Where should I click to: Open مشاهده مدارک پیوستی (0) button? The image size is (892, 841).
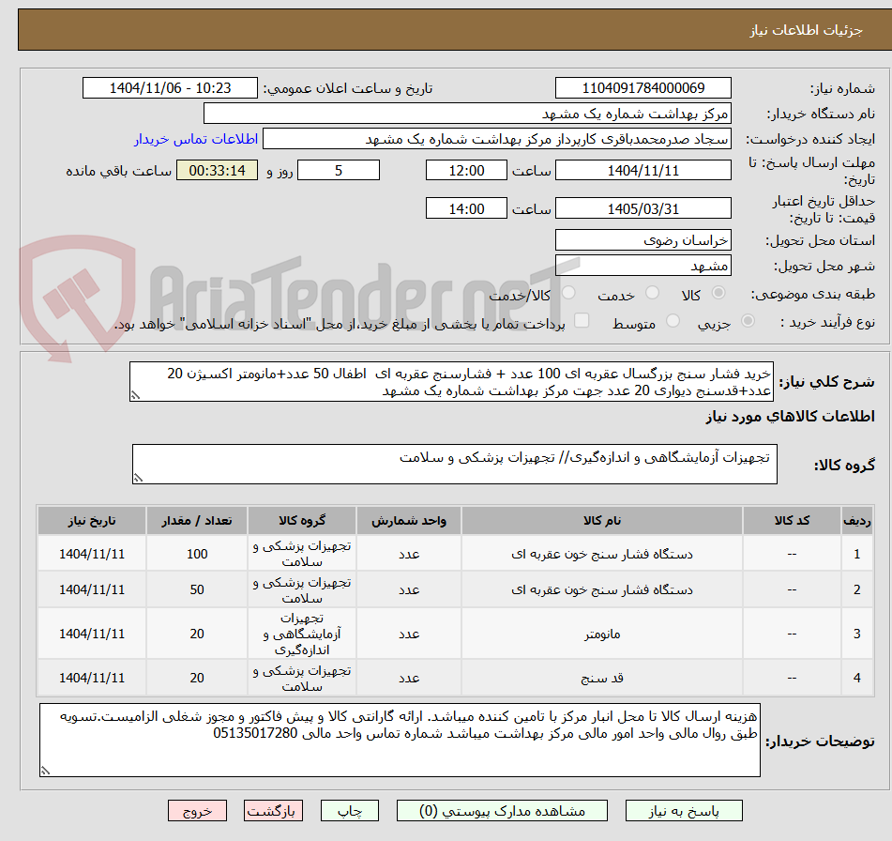502,811
